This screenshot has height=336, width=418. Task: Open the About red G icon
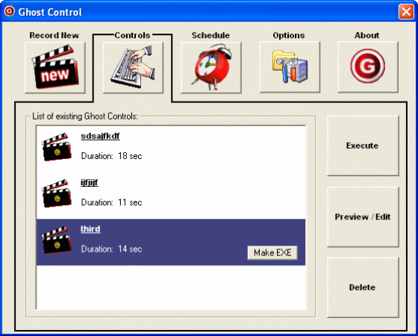click(x=368, y=67)
